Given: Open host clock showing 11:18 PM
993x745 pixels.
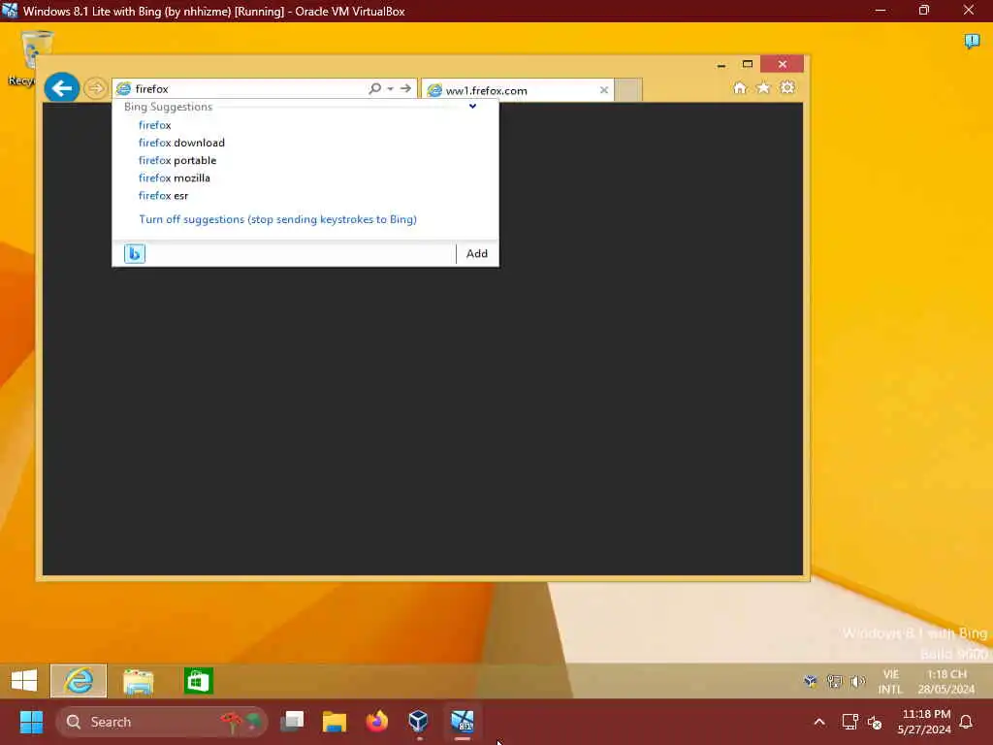Looking at the screenshot, I should 924,722.
